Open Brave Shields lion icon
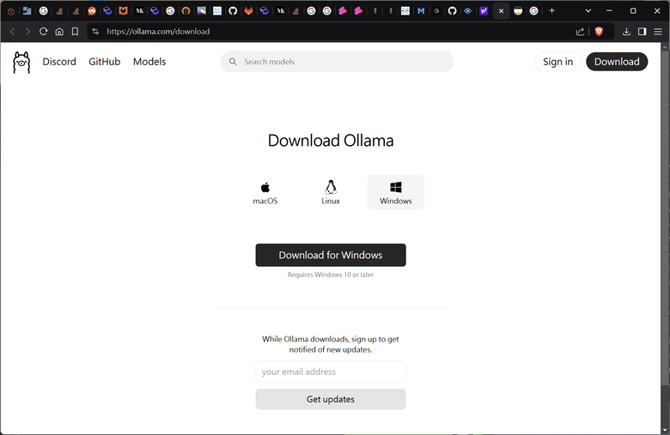670x435 pixels. coord(599,31)
